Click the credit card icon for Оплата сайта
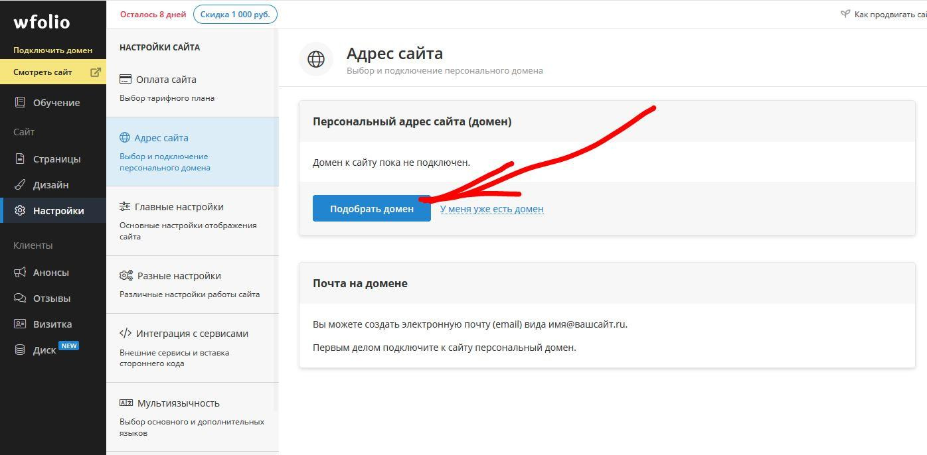The image size is (927, 455). (x=126, y=80)
